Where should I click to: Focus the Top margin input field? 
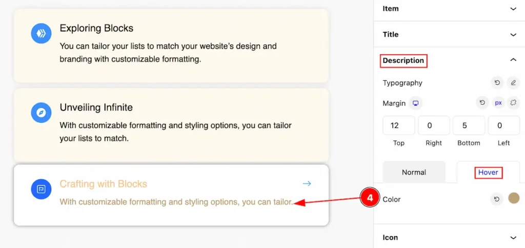399,125
